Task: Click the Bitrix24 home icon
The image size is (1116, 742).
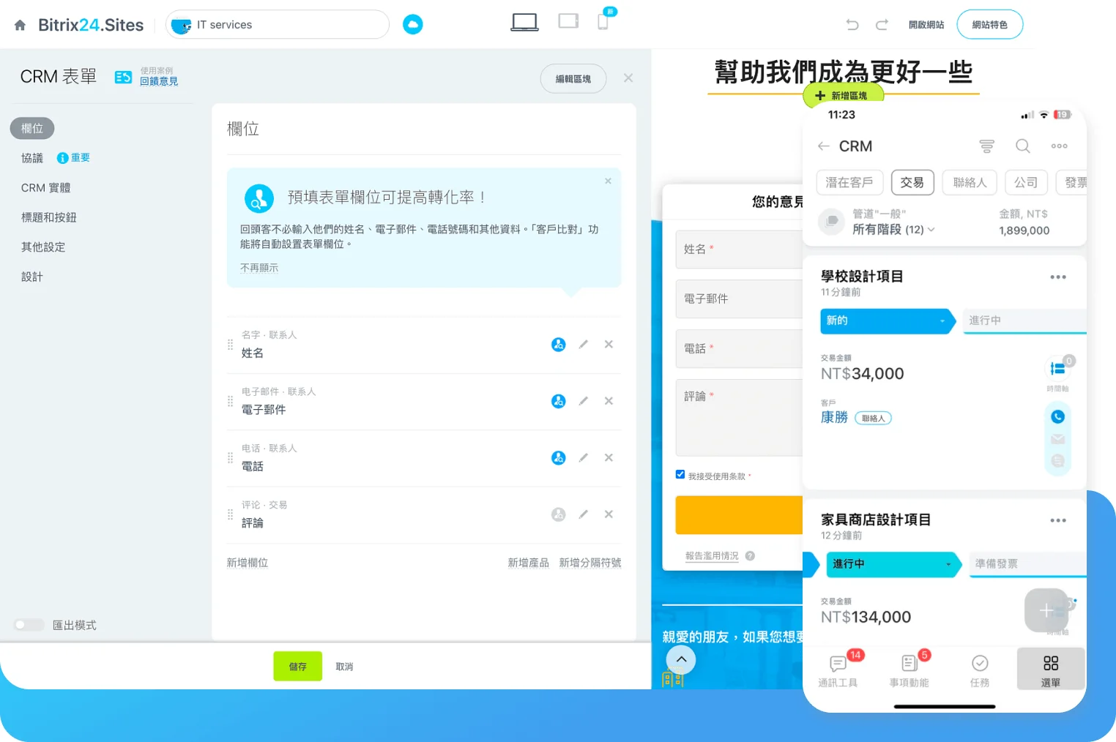Action: [x=21, y=26]
